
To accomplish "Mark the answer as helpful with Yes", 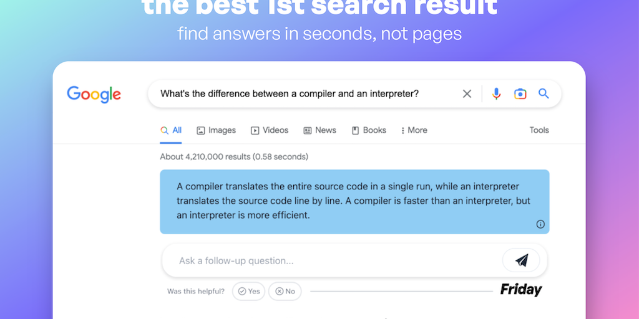I will (x=248, y=291).
